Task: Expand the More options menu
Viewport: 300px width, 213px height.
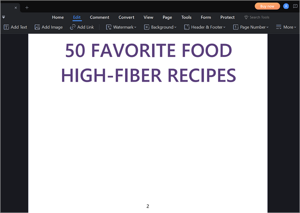Action: [285, 27]
